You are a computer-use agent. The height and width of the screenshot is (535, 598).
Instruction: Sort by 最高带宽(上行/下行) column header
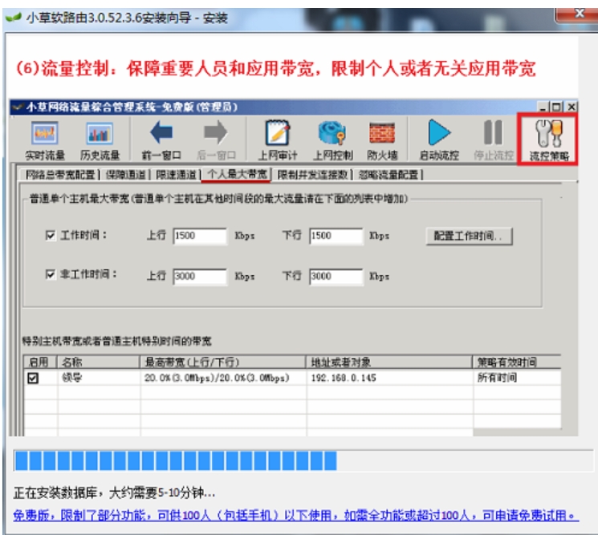(223, 362)
